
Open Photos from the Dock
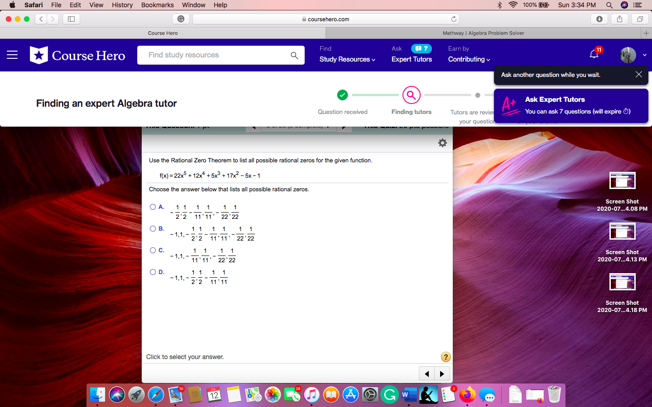coord(273,395)
